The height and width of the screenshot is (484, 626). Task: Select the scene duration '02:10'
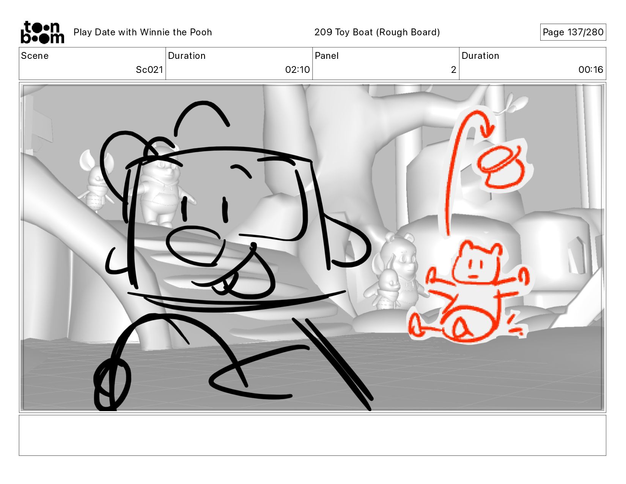tap(297, 70)
